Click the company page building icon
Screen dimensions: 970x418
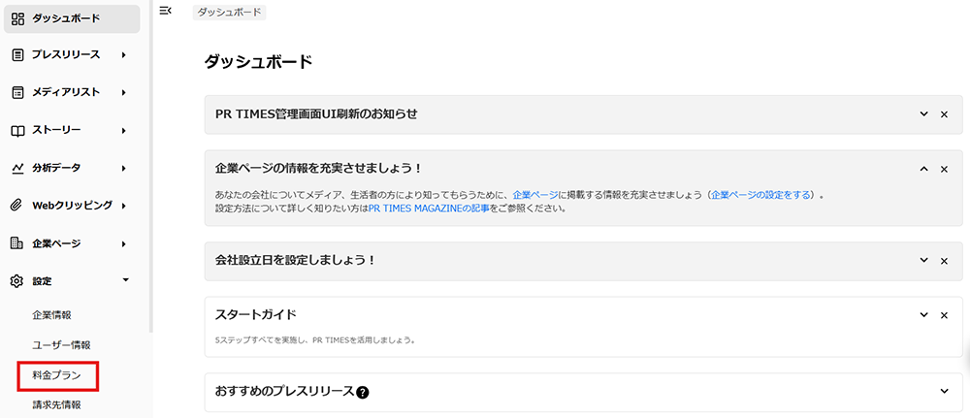point(17,243)
